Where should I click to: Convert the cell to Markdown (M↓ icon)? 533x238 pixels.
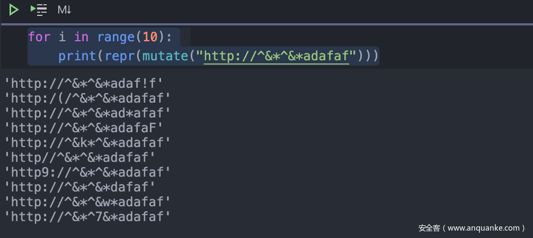click(x=64, y=10)
